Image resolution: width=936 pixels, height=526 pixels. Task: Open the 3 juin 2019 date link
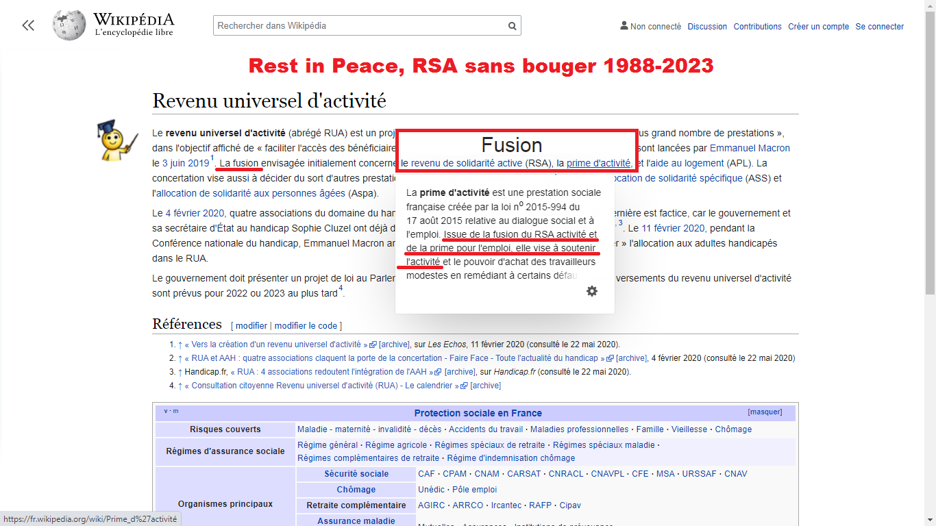pyautogui.click(x=186, y=163)
